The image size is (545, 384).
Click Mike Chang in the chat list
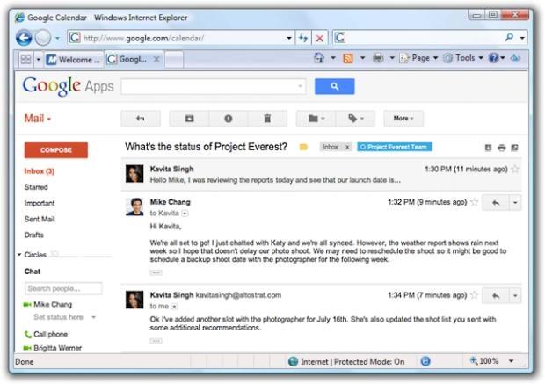53,304
